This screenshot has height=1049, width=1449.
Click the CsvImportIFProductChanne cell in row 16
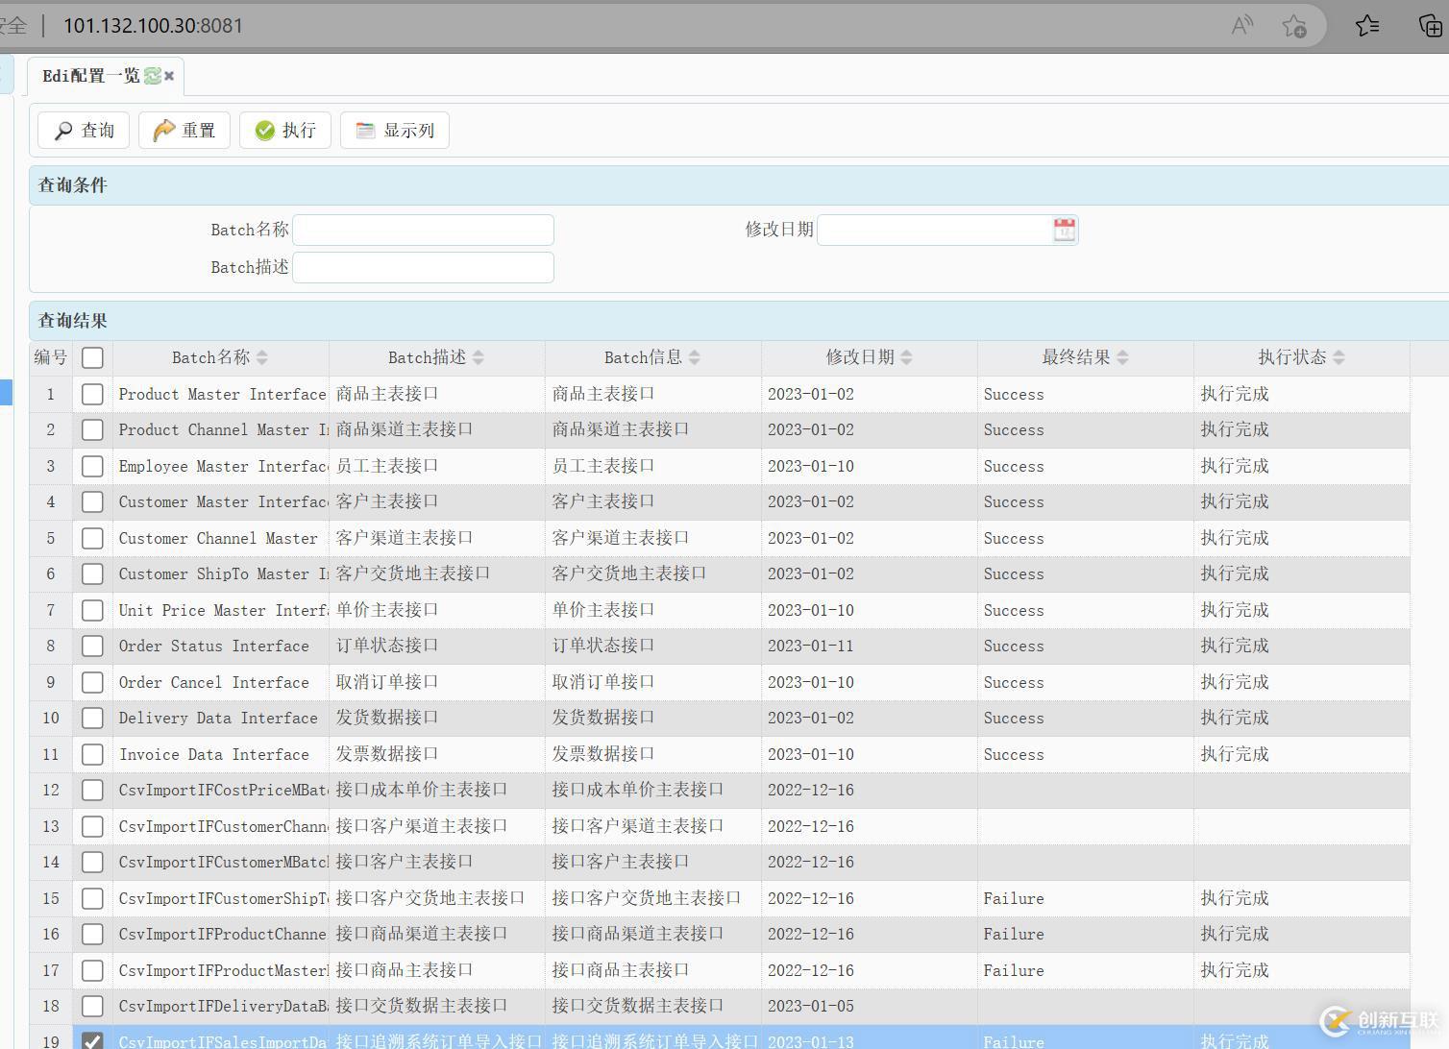pyautogui.click(x=222, y=934)
